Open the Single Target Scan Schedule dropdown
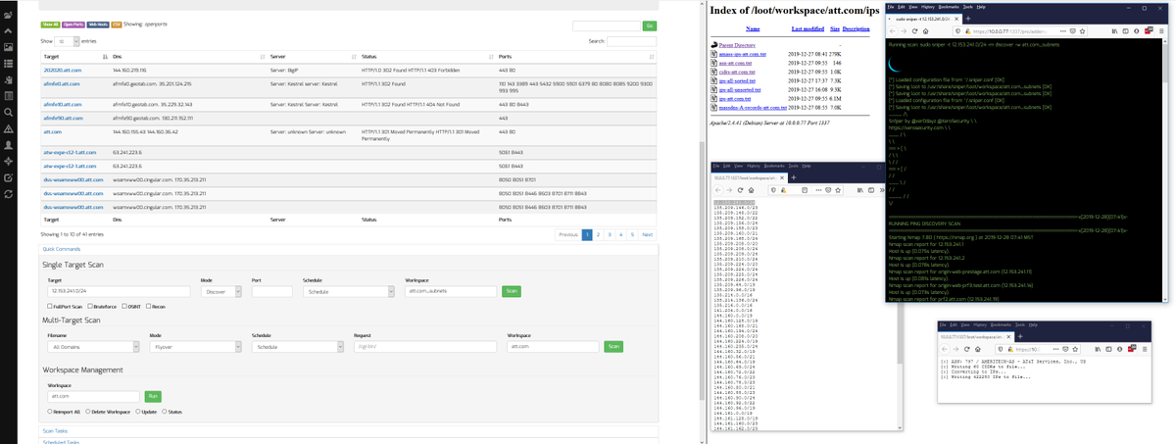This screenshot has width=1176, height=444. (x=349, y=291)
